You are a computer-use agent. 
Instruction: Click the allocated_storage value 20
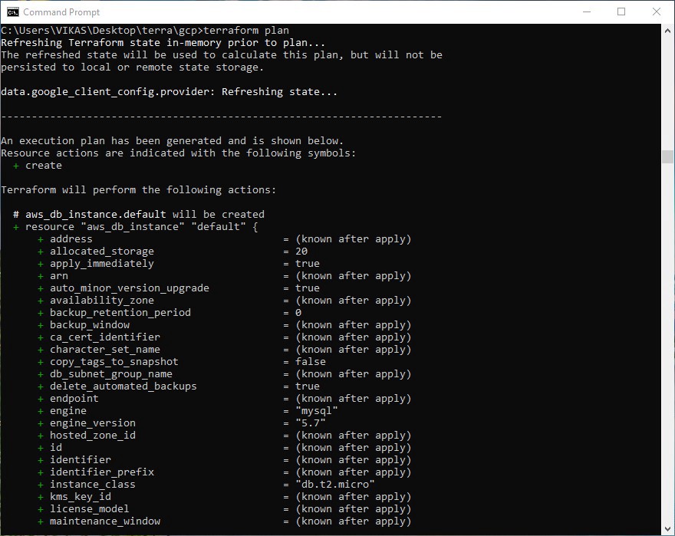(x=301, y=251)
